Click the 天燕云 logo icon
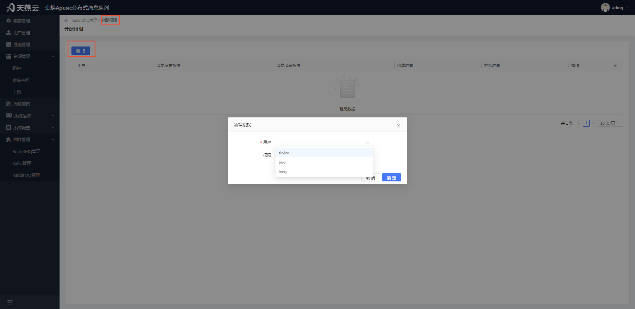This screenshot has width=635, height=309. click(x=11, y=7)
